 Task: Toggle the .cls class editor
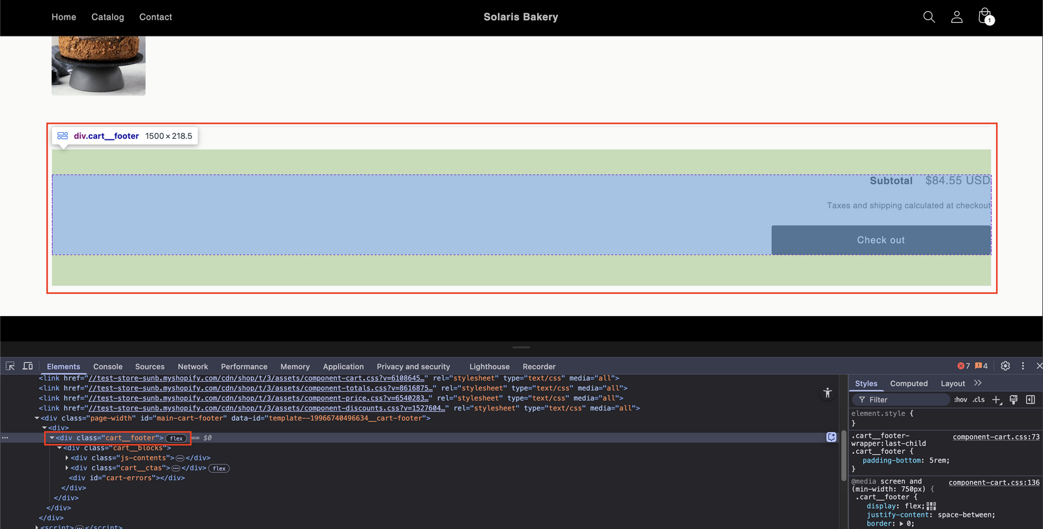[x=978, y=400]
